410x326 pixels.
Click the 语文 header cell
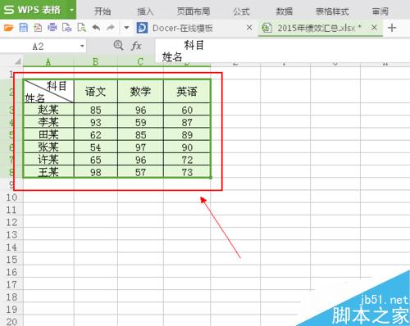pyautogui.click(x=96, y=91)
